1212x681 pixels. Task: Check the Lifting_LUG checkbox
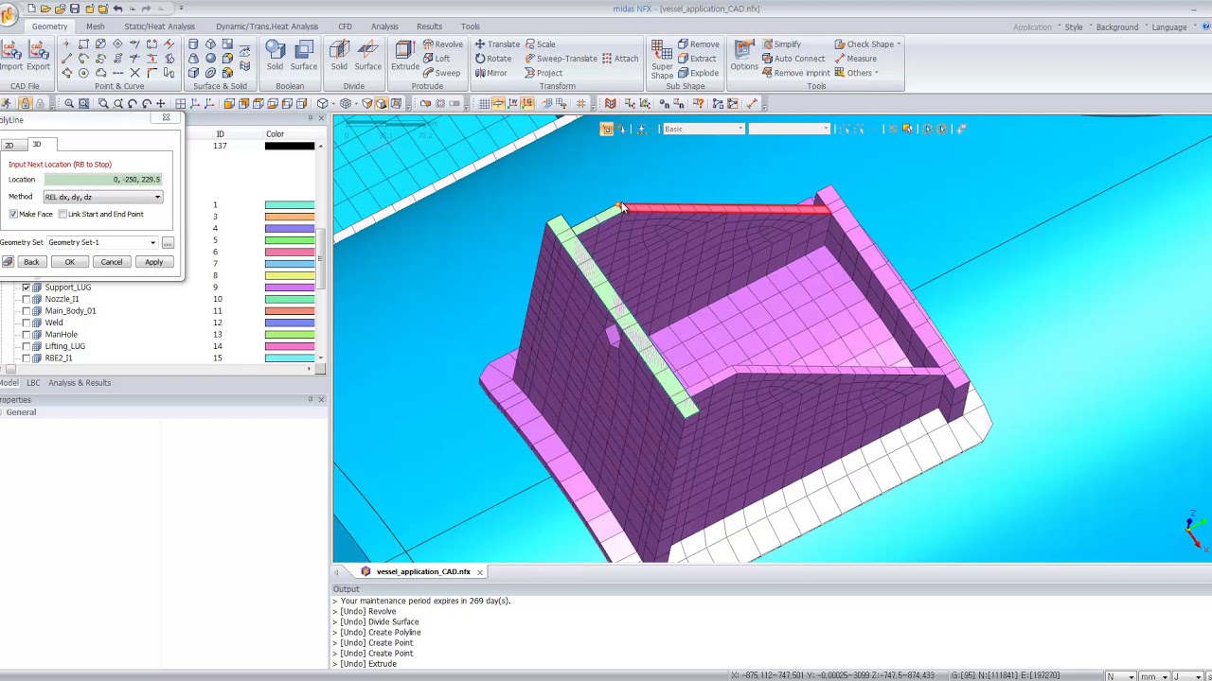(x=27, y=346)
